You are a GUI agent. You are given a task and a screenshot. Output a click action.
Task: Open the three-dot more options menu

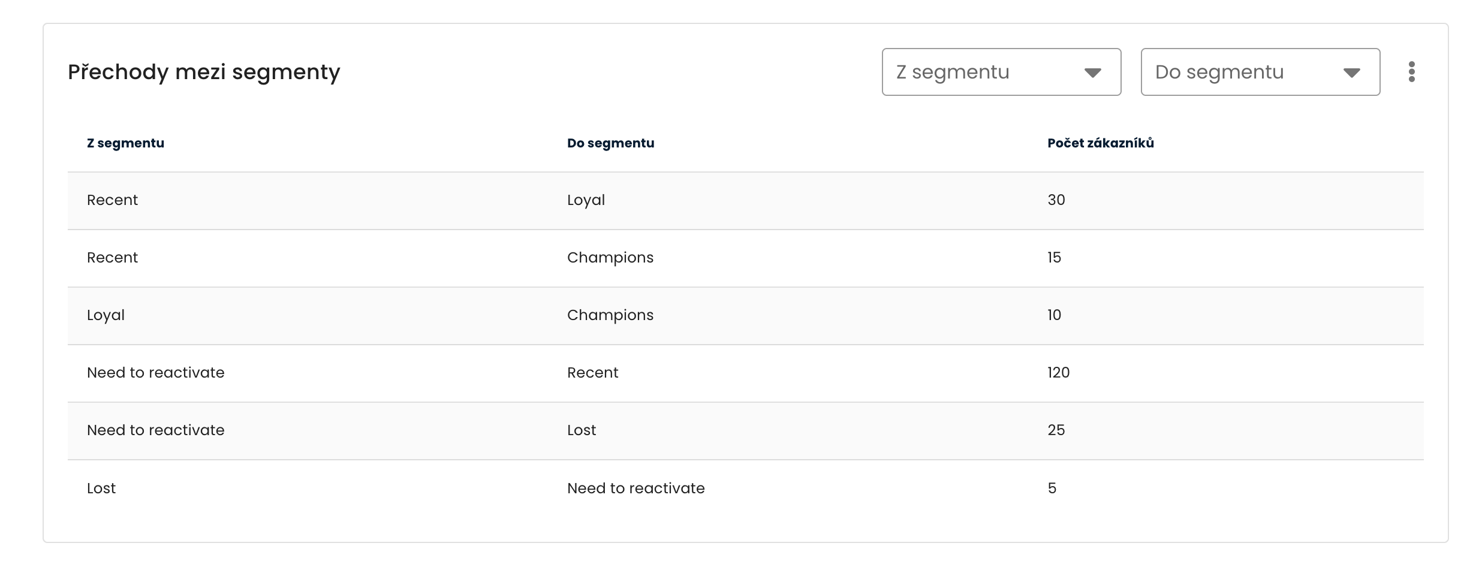point(1411,72)
